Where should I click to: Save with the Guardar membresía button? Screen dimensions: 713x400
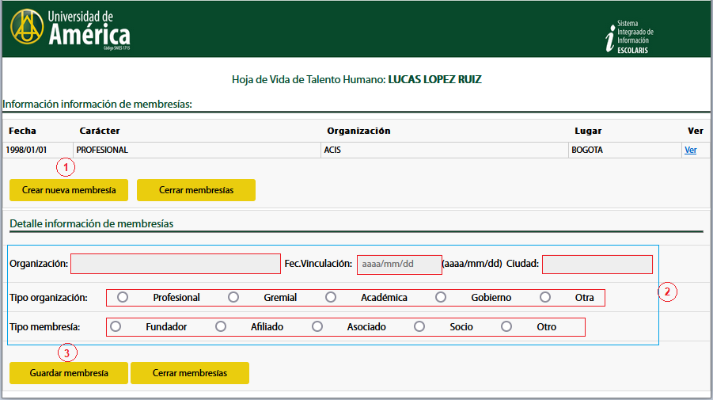pos(69,373)
